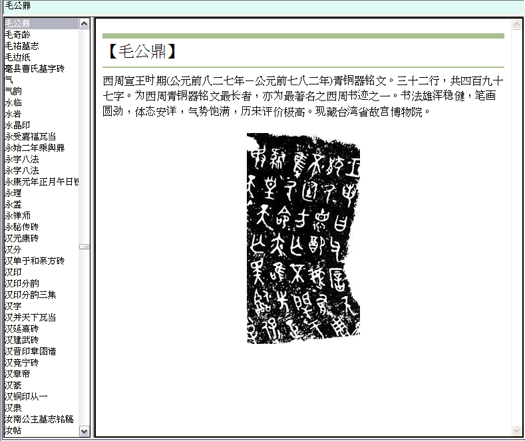Select 水晶印 in the list

[17, 125]
